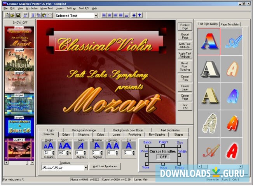Click the Paste clipboard icon
This screenshot has width=253, height=186.
pyautogui.click(x=44, y=15)
